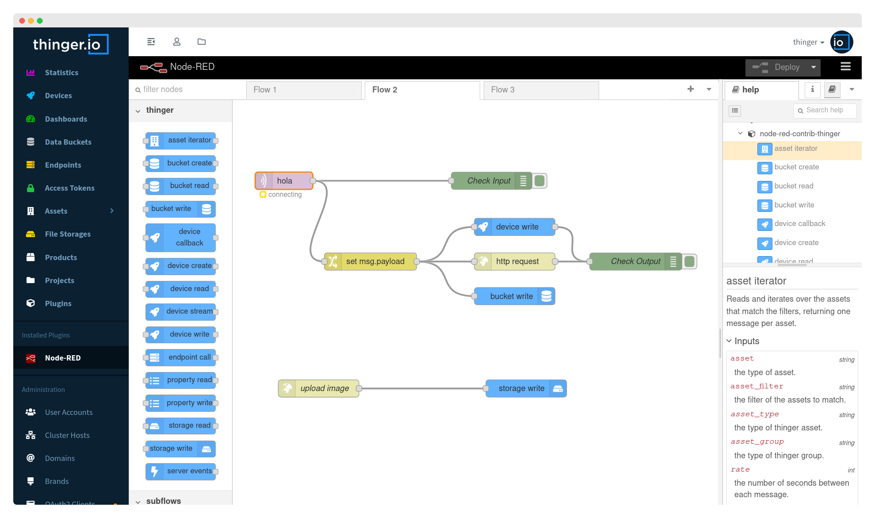
Task: Toggle the help panel info tab
Action: coord(813,89)
